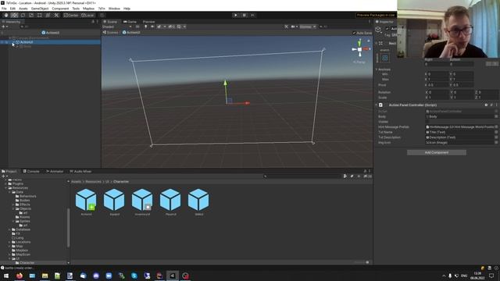
Task: Open the Component menu
Action: coord(60,9)
